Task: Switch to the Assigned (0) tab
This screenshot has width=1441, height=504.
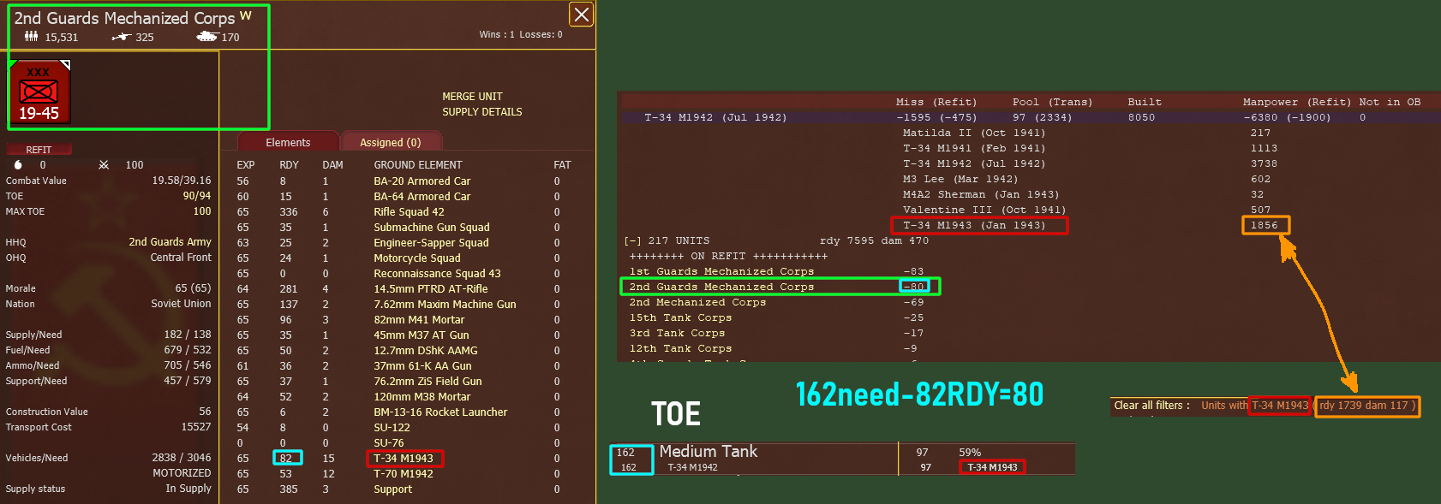Action: click(390, 142)
